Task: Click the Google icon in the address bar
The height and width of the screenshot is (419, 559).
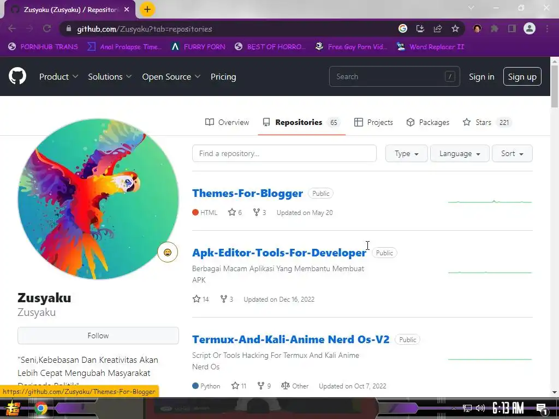Action: pos(403,29)
